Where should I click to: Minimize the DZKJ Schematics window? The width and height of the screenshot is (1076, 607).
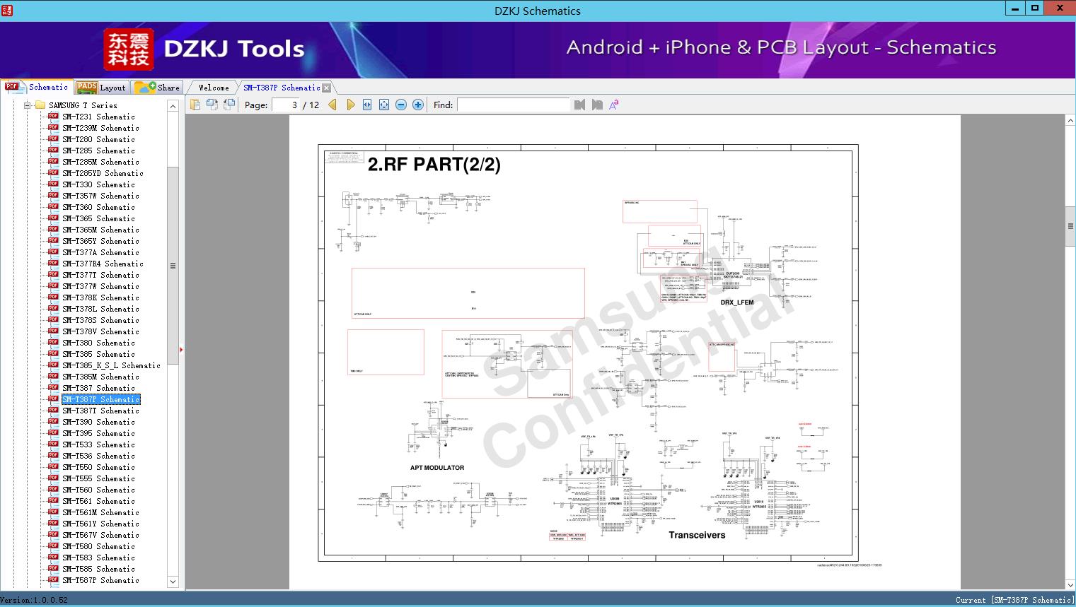[x=1016, y=8]
